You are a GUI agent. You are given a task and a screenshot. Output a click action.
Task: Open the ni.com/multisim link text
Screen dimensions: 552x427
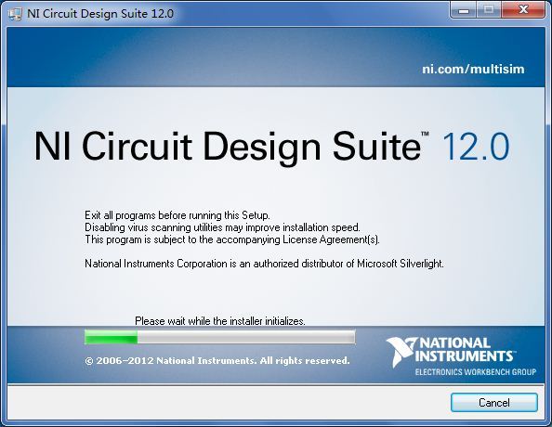click(473, 69)
